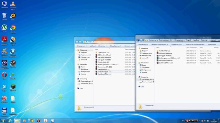Screen dimensions: 220x123
Task: Select Локальный диск (D:) in front window sidebar
Action: click(x=148, y=82)
